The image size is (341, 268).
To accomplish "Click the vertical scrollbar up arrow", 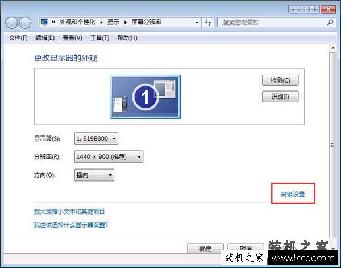I will point(333,48).
